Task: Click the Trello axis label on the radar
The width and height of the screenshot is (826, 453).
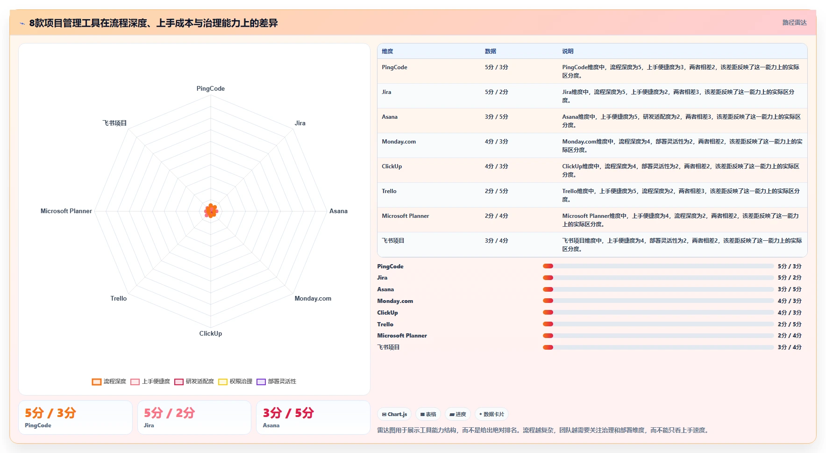Action: click(119, 298)
